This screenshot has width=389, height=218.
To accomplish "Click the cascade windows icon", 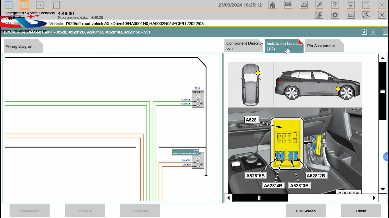I will coord(366,5).
